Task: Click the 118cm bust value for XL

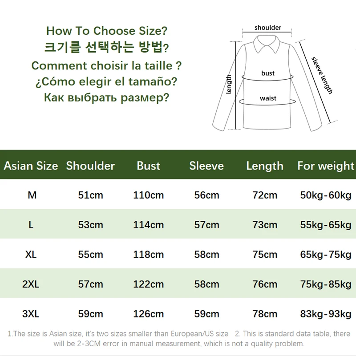Action: tap(149, 255)
